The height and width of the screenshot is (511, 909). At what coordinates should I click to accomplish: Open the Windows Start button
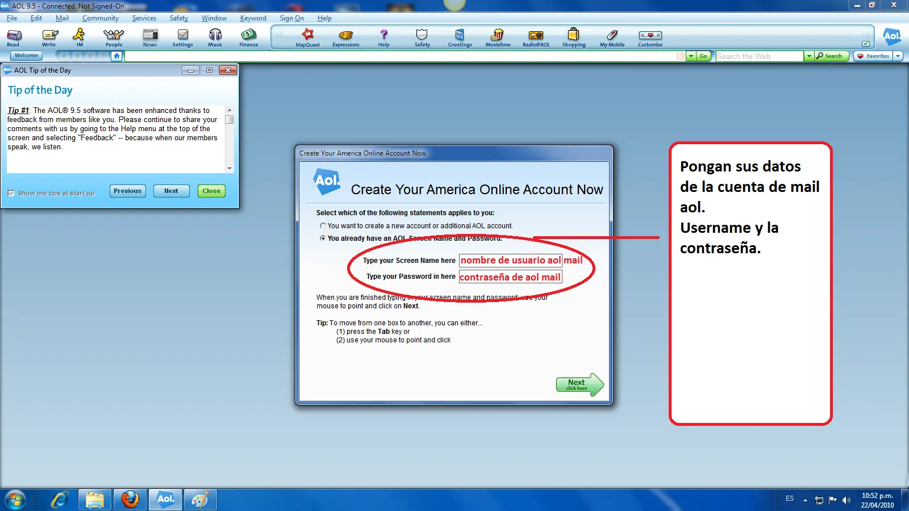(x=15, y=500)
